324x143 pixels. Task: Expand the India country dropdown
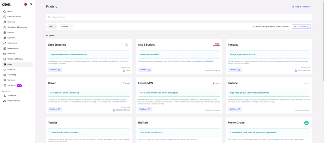tap(52, 26)
